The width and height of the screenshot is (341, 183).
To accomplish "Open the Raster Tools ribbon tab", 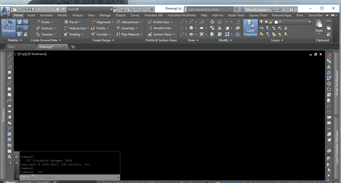I will pyautogui.click(x=236, y=15).
